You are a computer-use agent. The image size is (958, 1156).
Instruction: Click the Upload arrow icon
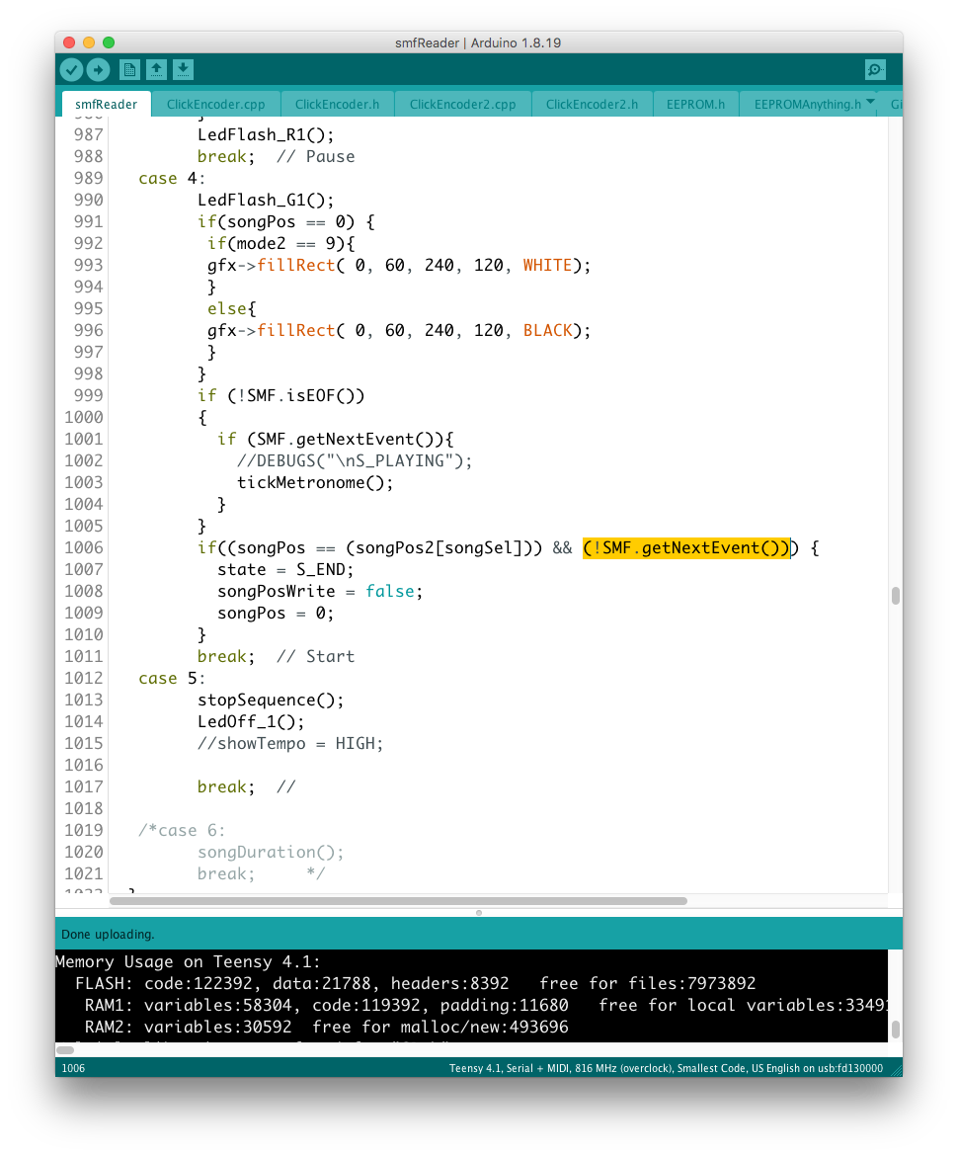pos(98,69)
